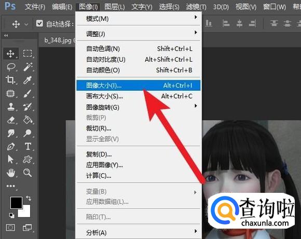This screenshot has width=301, height=239.
Task: Choose 画布大小(S) menu entry
Action: click(138, 96)
